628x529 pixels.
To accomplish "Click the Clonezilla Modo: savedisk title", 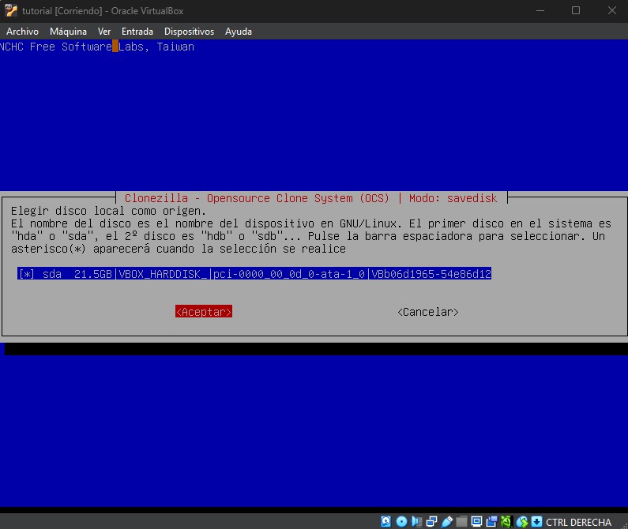I will click(x=310, y=198).
